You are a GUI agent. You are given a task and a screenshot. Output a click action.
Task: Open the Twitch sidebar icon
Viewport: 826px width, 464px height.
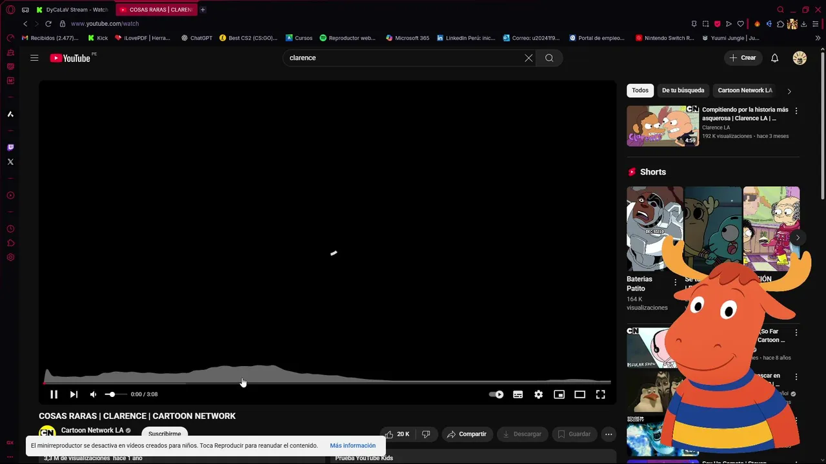[x=10, y=148]
